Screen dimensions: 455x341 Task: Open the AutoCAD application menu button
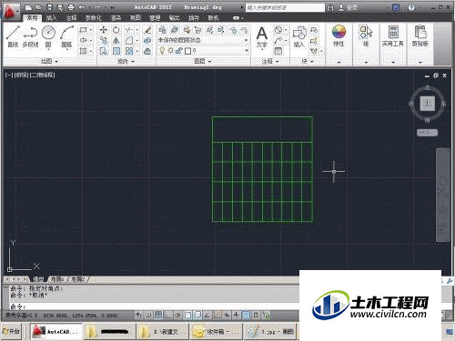pyautogui.click(x=10, y=12)
